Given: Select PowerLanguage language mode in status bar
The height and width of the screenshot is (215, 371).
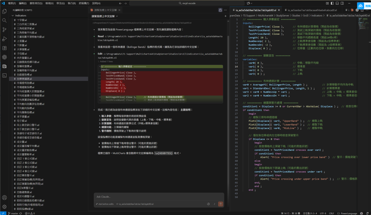Looking at the screenshot, I should [x=349, y=213].
